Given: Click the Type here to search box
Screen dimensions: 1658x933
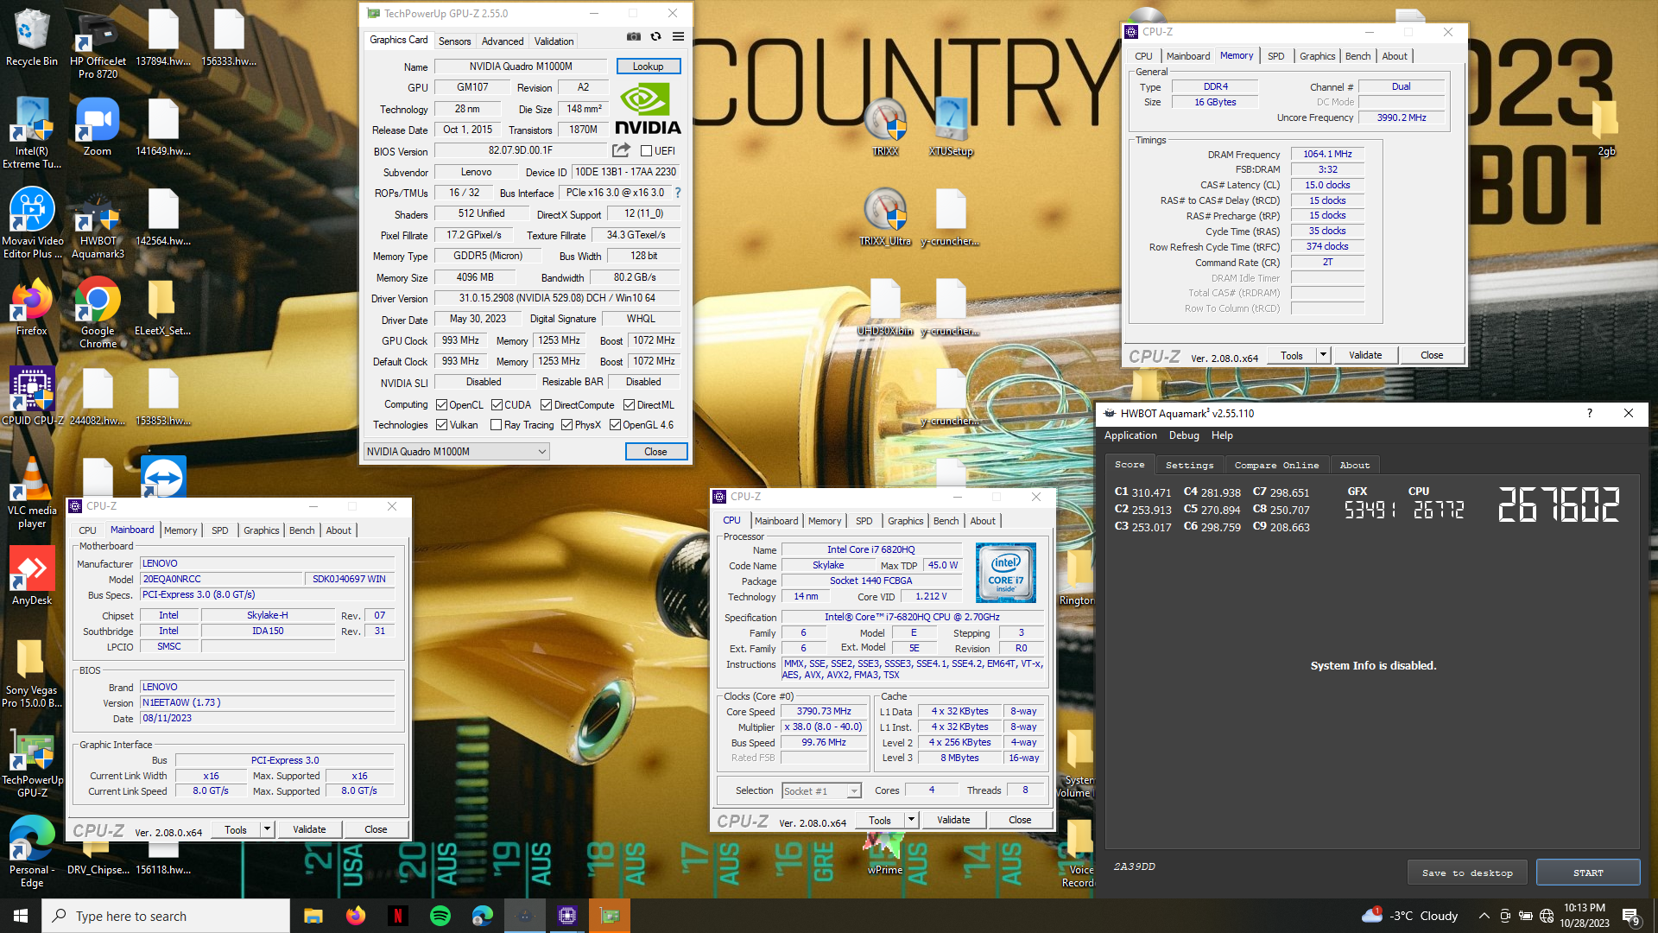Looking at the screenshot, I should (x=166, y=916).
